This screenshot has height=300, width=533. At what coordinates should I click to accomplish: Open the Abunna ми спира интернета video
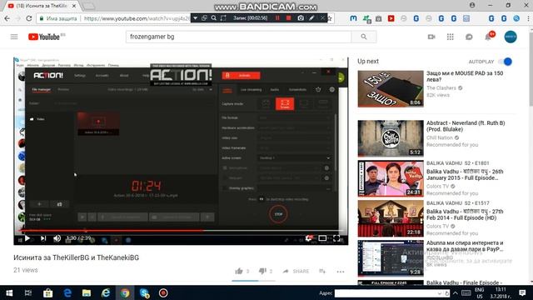[391, 258]
